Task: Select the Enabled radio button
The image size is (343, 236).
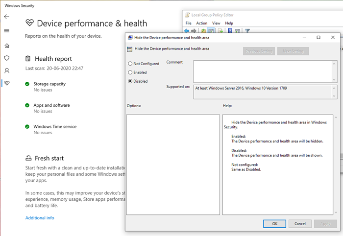Action: pos(130,72)
